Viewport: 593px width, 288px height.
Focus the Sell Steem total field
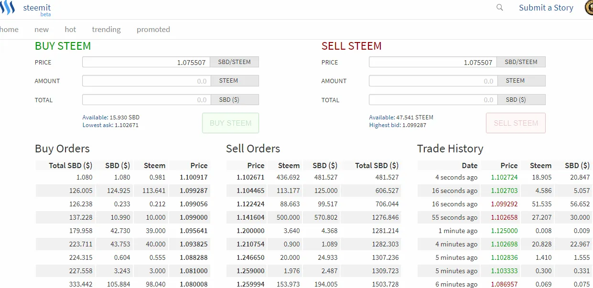tap(433, 100)
